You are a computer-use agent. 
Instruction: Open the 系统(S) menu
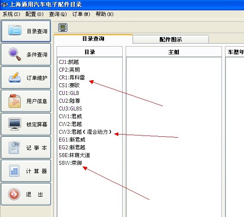point(11,14)
